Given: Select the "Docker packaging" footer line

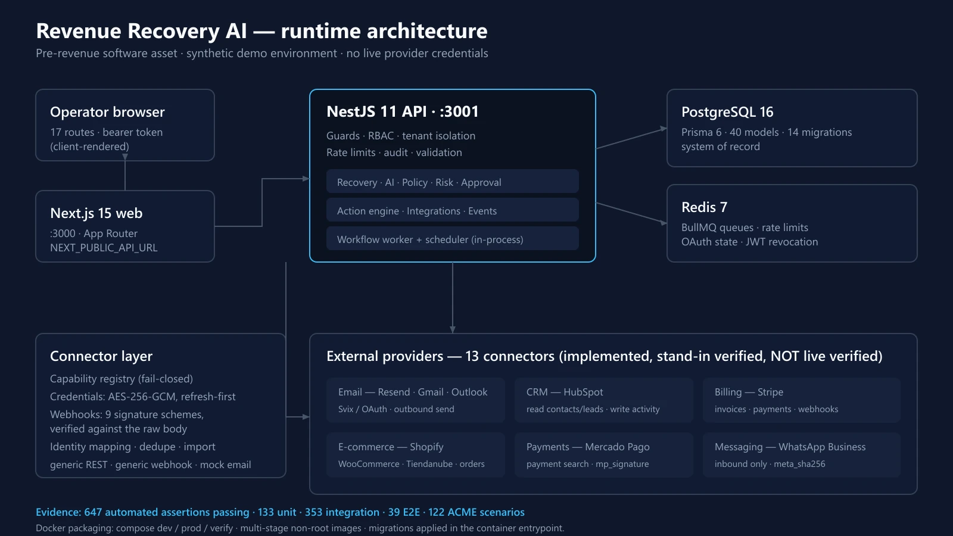Looking at the screenshot, I should [300, 528].
